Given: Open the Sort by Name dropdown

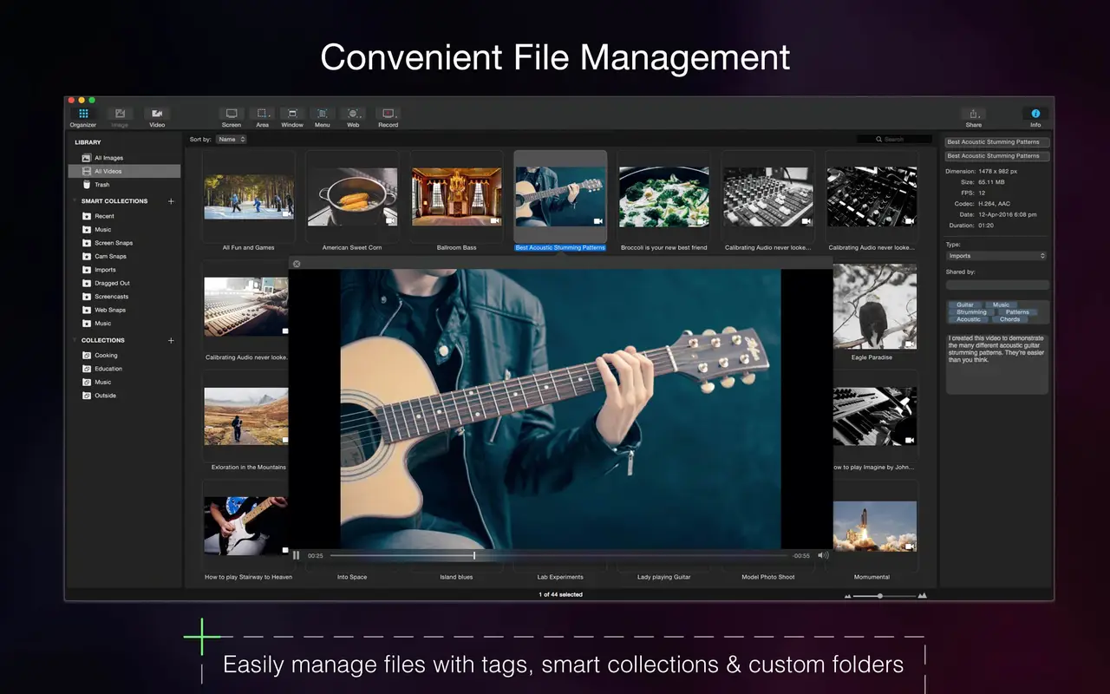Looking at the screenshot, I should [231, 139].
